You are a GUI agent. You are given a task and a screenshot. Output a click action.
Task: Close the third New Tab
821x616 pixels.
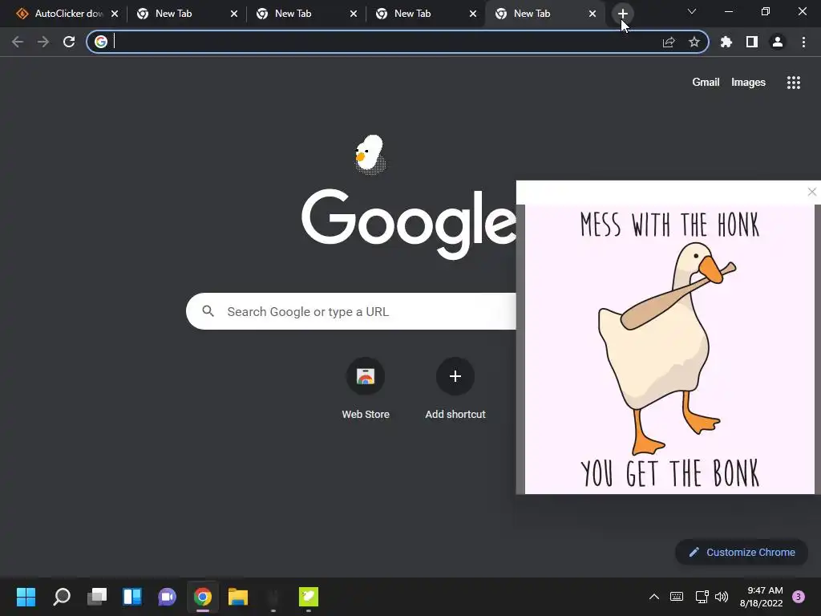[x=473, y=14]
